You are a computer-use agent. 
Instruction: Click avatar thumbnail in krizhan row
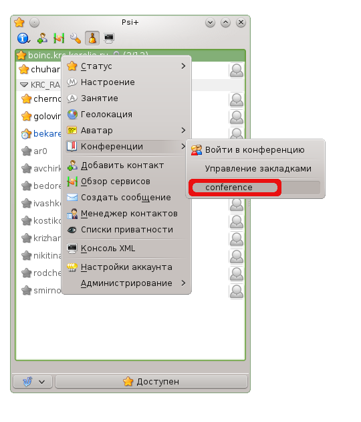237,239
